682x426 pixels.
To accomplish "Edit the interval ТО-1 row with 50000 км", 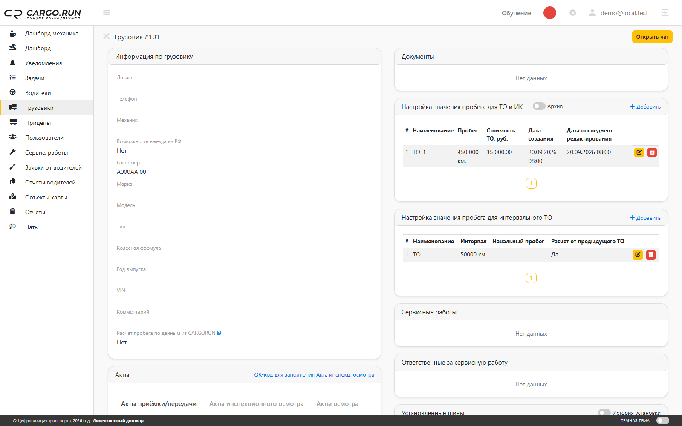I will (x=638, y=255).
